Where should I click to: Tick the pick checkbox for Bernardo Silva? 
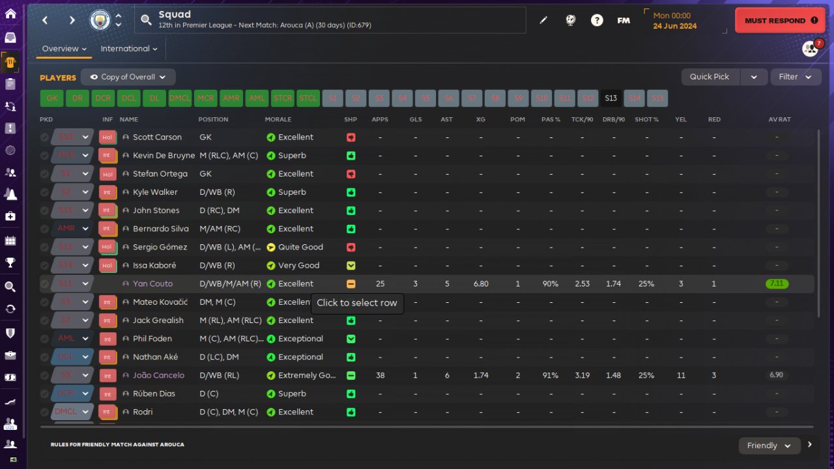pos(44,229)
